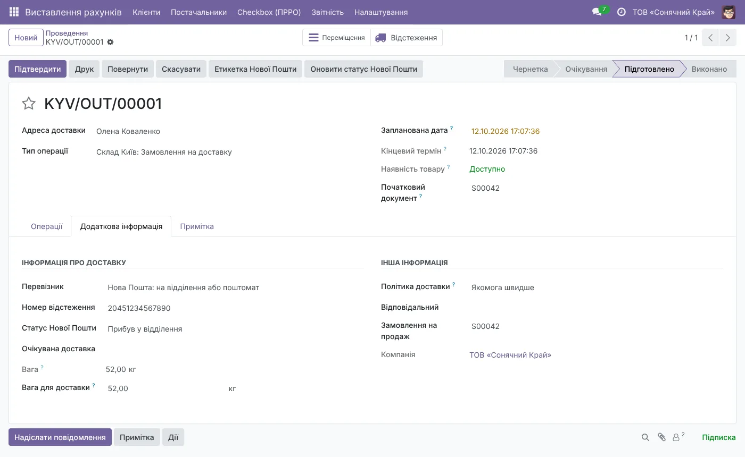Switch to the Примітка tab

pyautogui.click(x=197, y=226)
